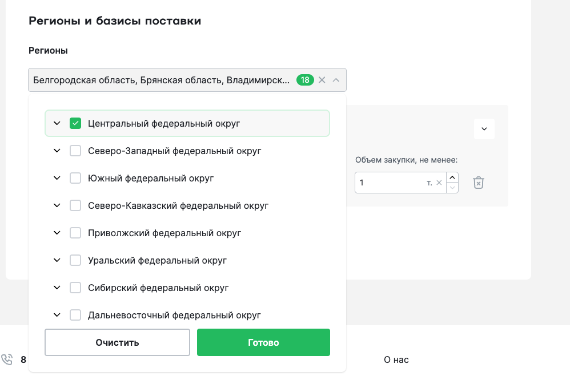570x380 pixels.
Task: Expand Приволжский федеральный округ subregions
Action: pos(57,233)
